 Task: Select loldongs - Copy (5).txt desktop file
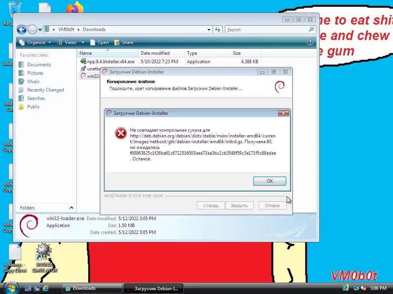click(15, 258)
